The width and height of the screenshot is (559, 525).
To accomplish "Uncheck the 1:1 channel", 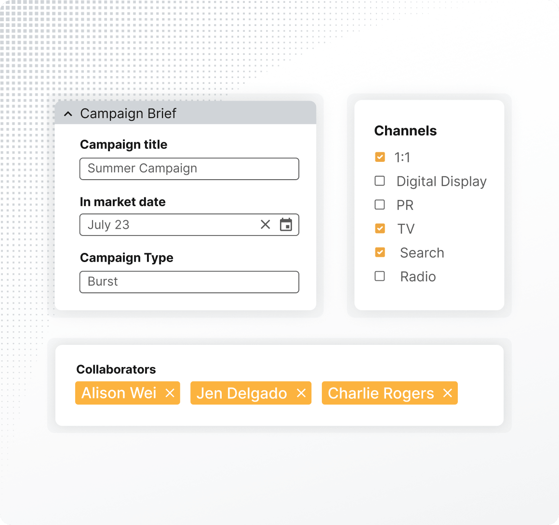I will 380,157.
